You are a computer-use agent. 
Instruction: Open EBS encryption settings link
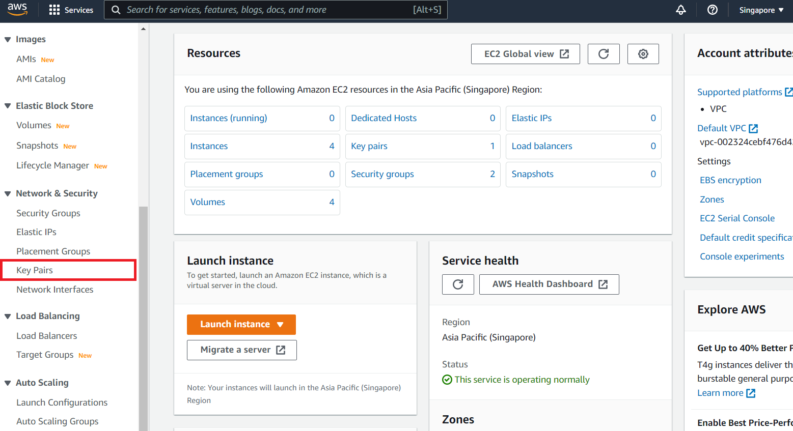[730, 180]
